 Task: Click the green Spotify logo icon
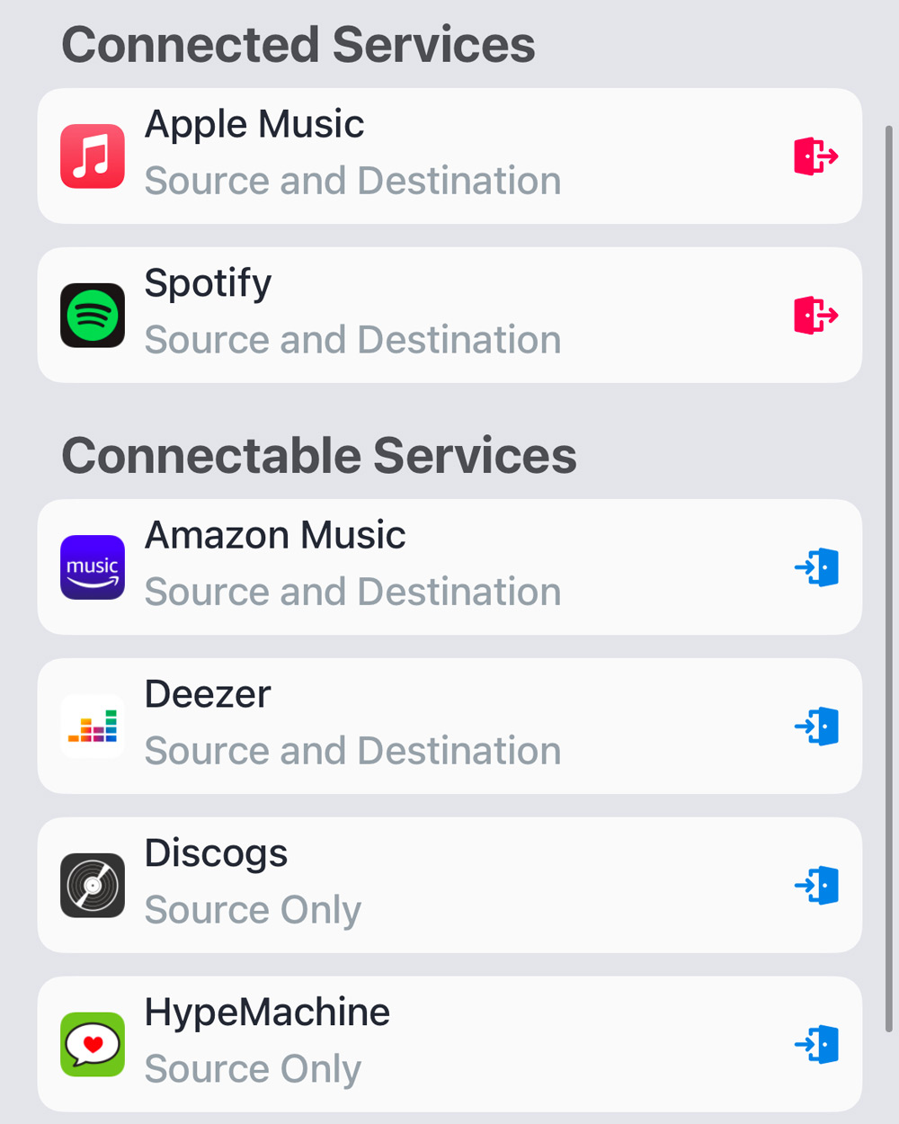click(93, 316)
